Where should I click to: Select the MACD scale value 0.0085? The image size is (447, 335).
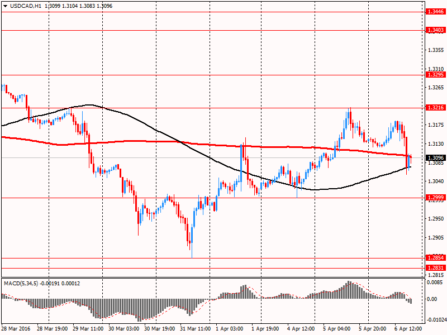click(x=435, y=283)
